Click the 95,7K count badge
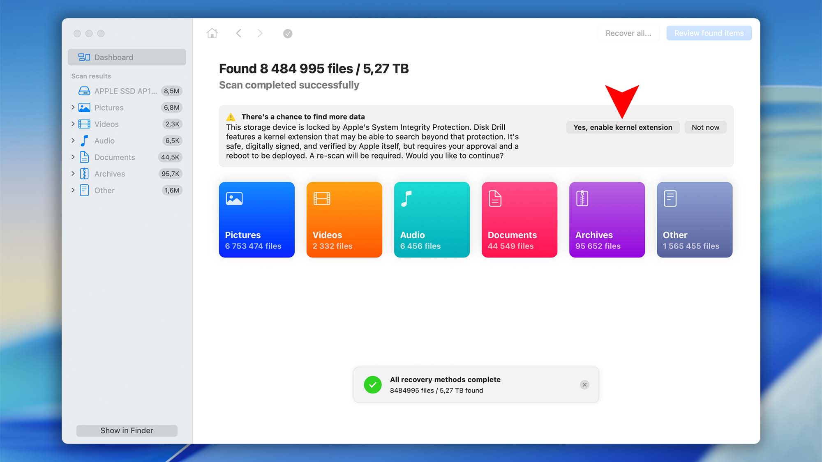This screenshot has width=822, height=462. tap(170, 174)
